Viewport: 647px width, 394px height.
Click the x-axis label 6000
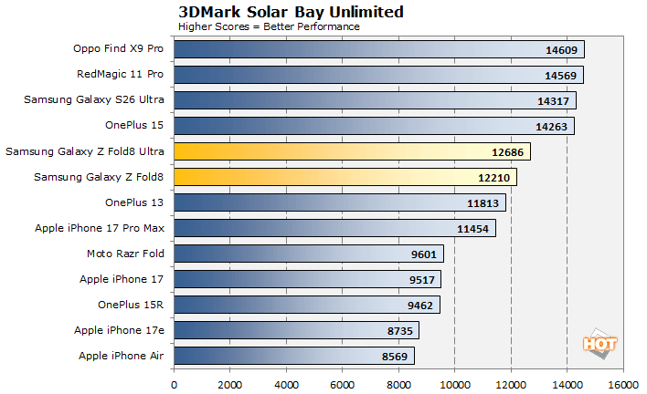(343, 385)
